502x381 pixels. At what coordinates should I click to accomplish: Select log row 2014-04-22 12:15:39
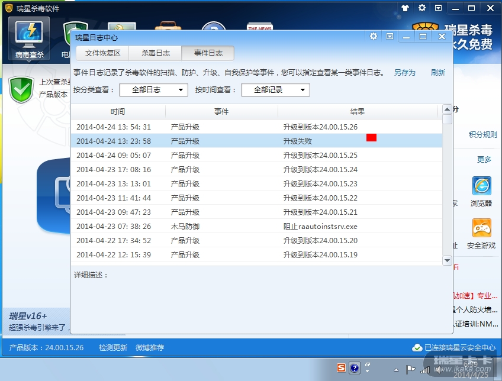click(256, 254)
